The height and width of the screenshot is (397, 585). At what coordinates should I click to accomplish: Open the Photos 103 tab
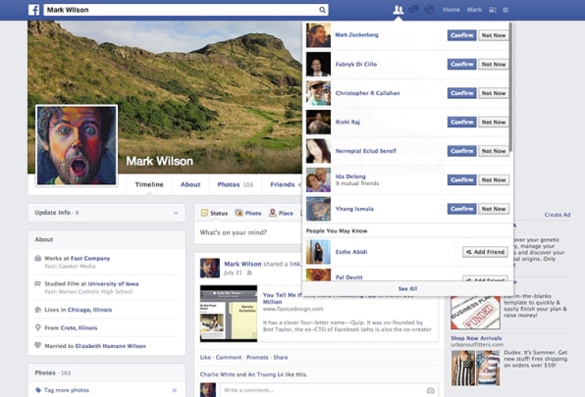[235, 184]
